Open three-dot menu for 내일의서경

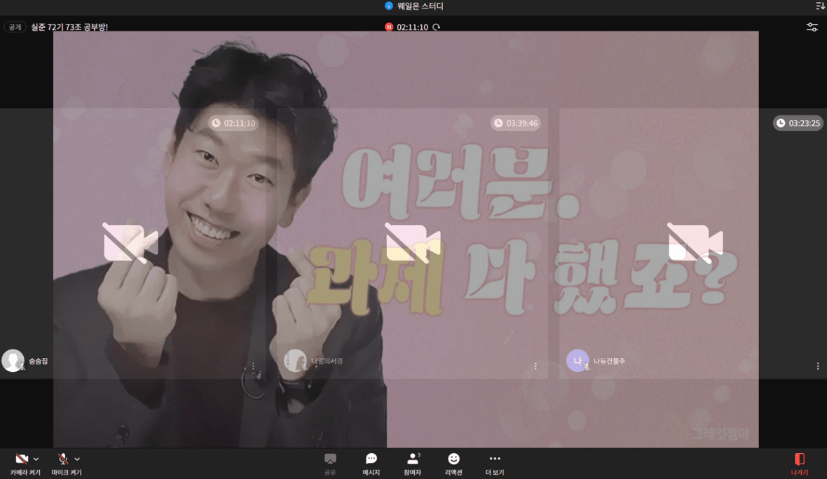click(535, 366)
